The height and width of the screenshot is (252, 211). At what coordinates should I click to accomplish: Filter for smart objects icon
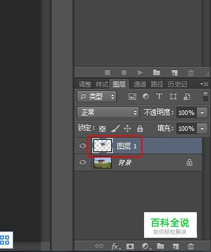(x=187, y=96)
